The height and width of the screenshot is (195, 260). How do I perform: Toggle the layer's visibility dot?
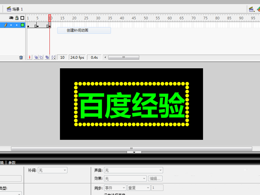[11, 25]
